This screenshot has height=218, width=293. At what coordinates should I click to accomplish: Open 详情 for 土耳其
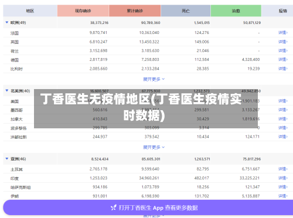point(283,169)
